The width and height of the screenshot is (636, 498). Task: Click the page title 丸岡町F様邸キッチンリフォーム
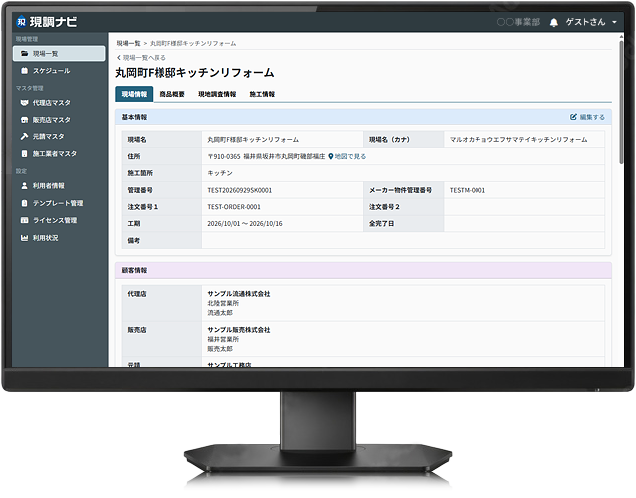(x=194, y=73)
